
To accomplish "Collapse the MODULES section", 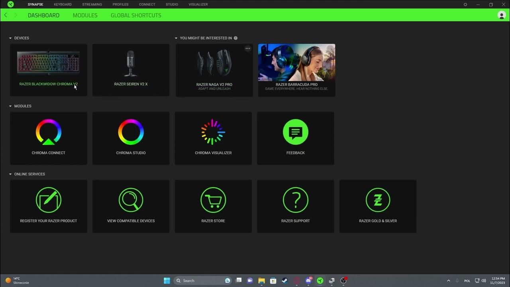I will [x=10, y=106].
